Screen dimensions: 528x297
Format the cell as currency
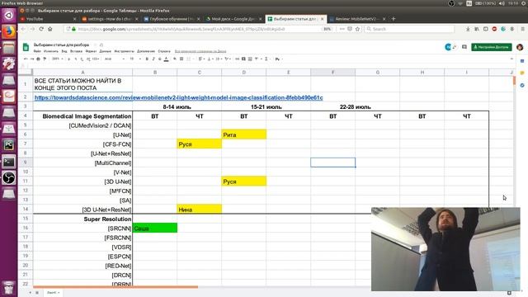point(68,59)
